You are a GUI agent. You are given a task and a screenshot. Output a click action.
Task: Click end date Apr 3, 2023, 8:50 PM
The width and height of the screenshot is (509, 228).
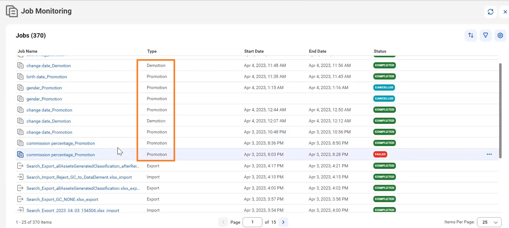pyautogui.click(x=328, y=143)
